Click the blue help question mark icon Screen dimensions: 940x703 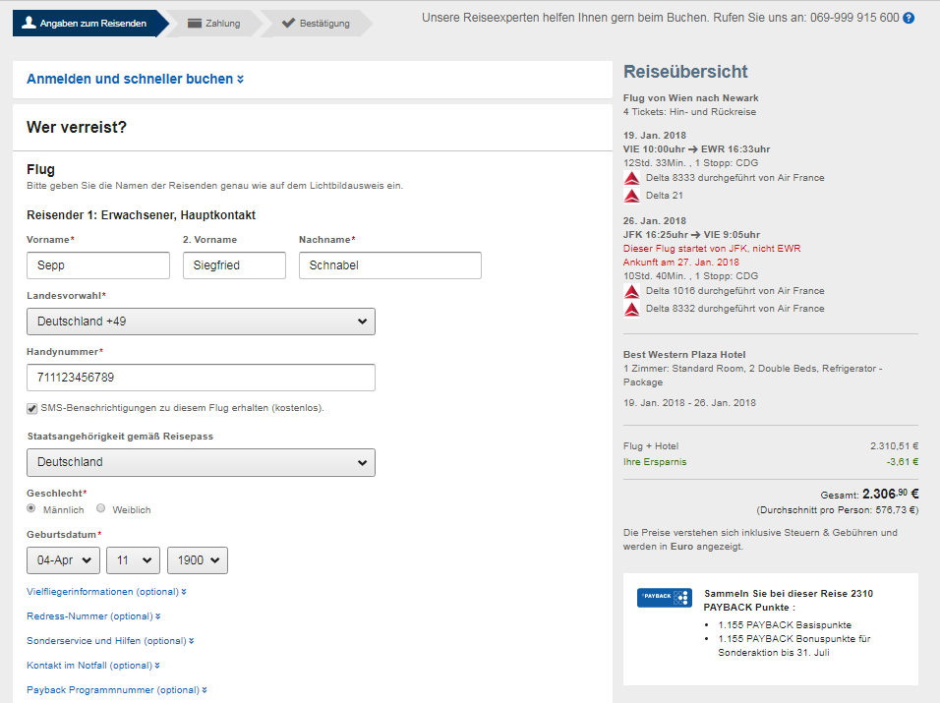pyautogui.click(x=909, y=18)
